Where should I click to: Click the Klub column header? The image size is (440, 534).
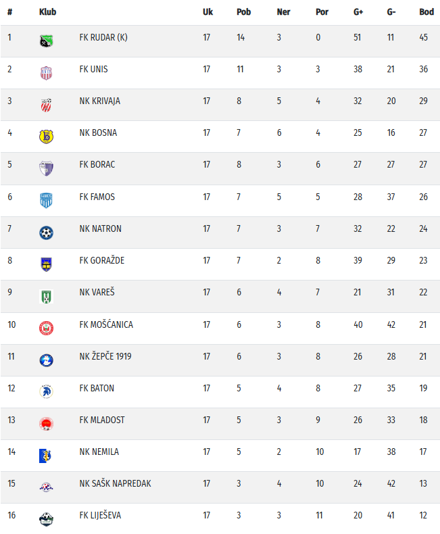pos(47,12)
